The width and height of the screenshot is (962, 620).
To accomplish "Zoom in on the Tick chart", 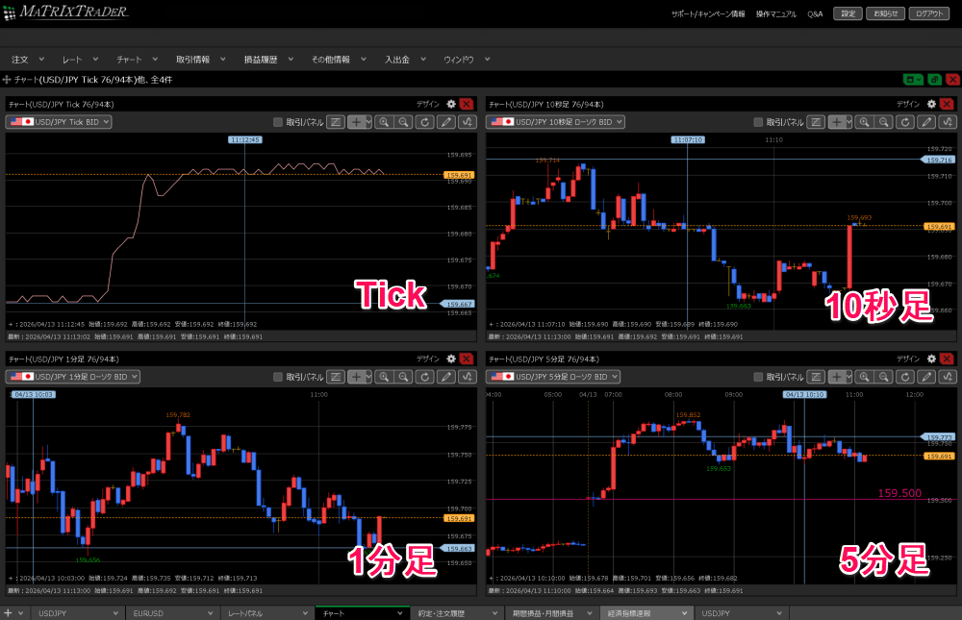I will coord(383,122).
